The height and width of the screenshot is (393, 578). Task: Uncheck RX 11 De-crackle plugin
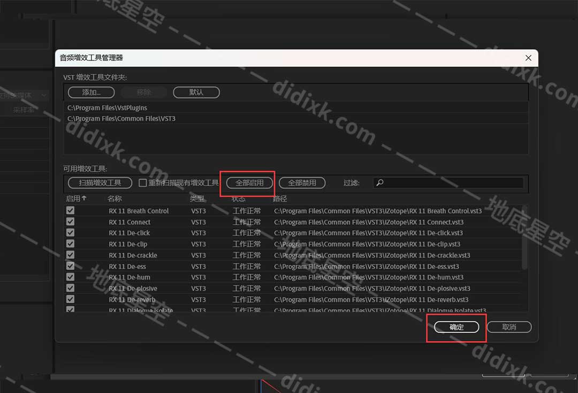[x=71, y=255]
